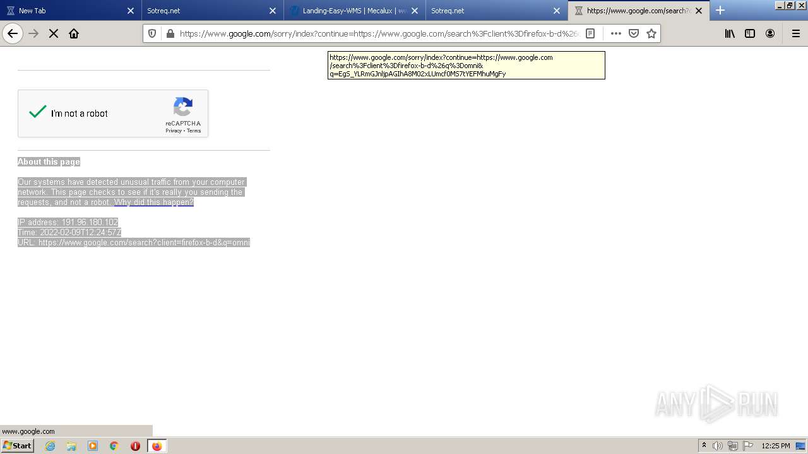The image size is (808, 454).
Task: View site security padlock details
Action: point(170,33)
